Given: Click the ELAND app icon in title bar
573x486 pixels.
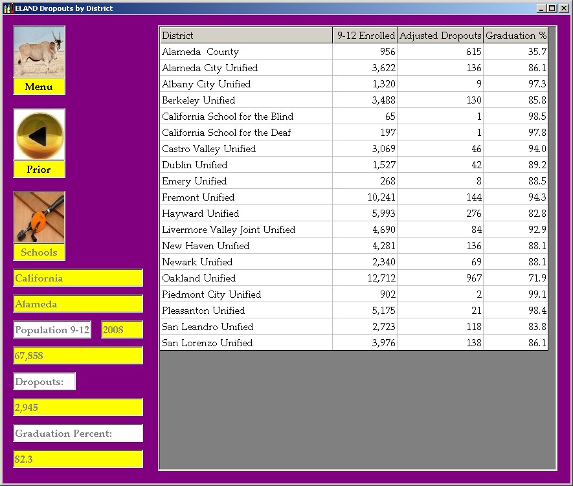Looking at the screenshot, I should coord(8,8).
